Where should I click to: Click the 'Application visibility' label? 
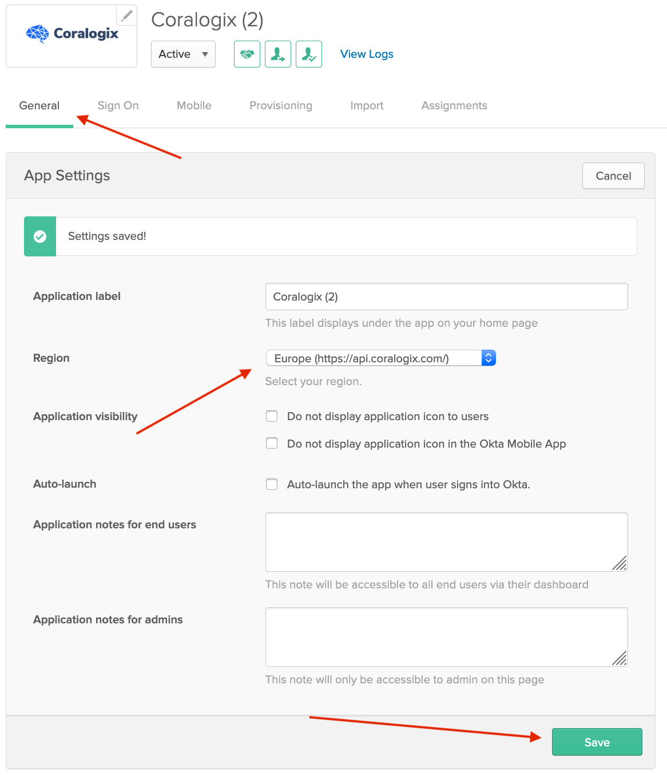click(85, 417)
